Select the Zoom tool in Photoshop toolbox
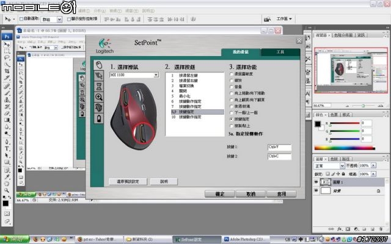Screen dimensions: 391x244 (x=7, y=190)
